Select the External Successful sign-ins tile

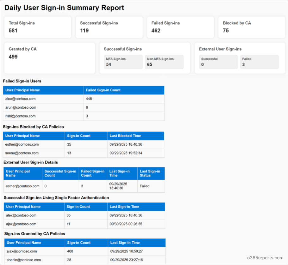click(218, 62)
